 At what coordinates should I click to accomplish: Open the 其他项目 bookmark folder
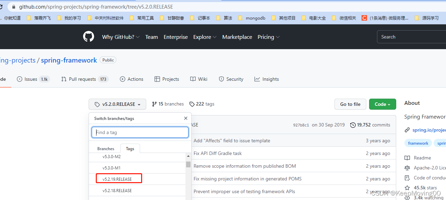pyautogui.click(x=283, y=18)
